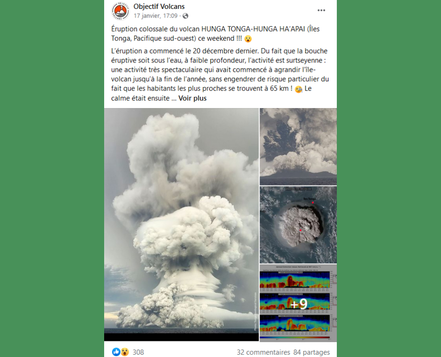The image size is (441, 357).
Task: Click the tearful emoji after '65 km !'
Action: pos(298,89)
